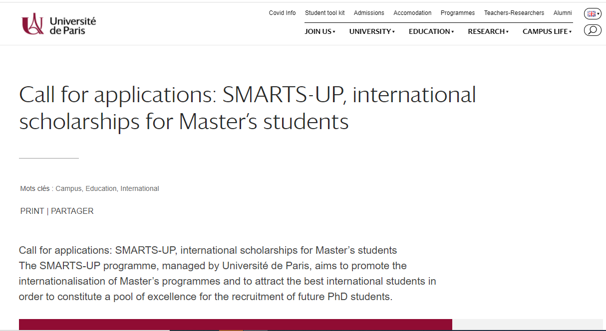Screen dimensions: 606x331
Task: Expand the RESEARCH menu
Action: point(488,31)
